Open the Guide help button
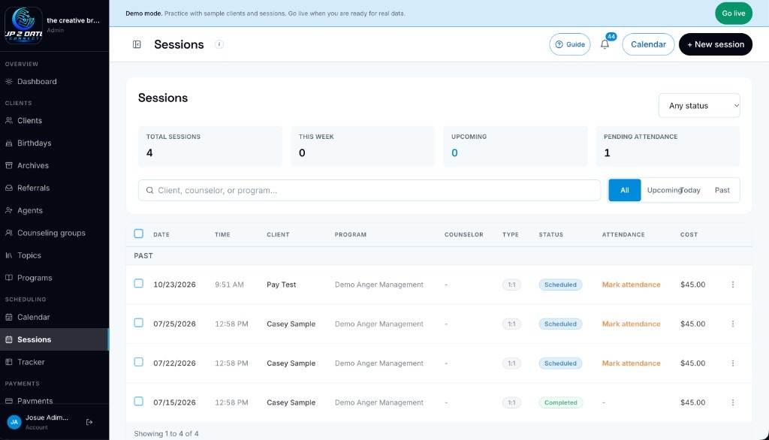769x440 pixels. [x=570, y=44]
